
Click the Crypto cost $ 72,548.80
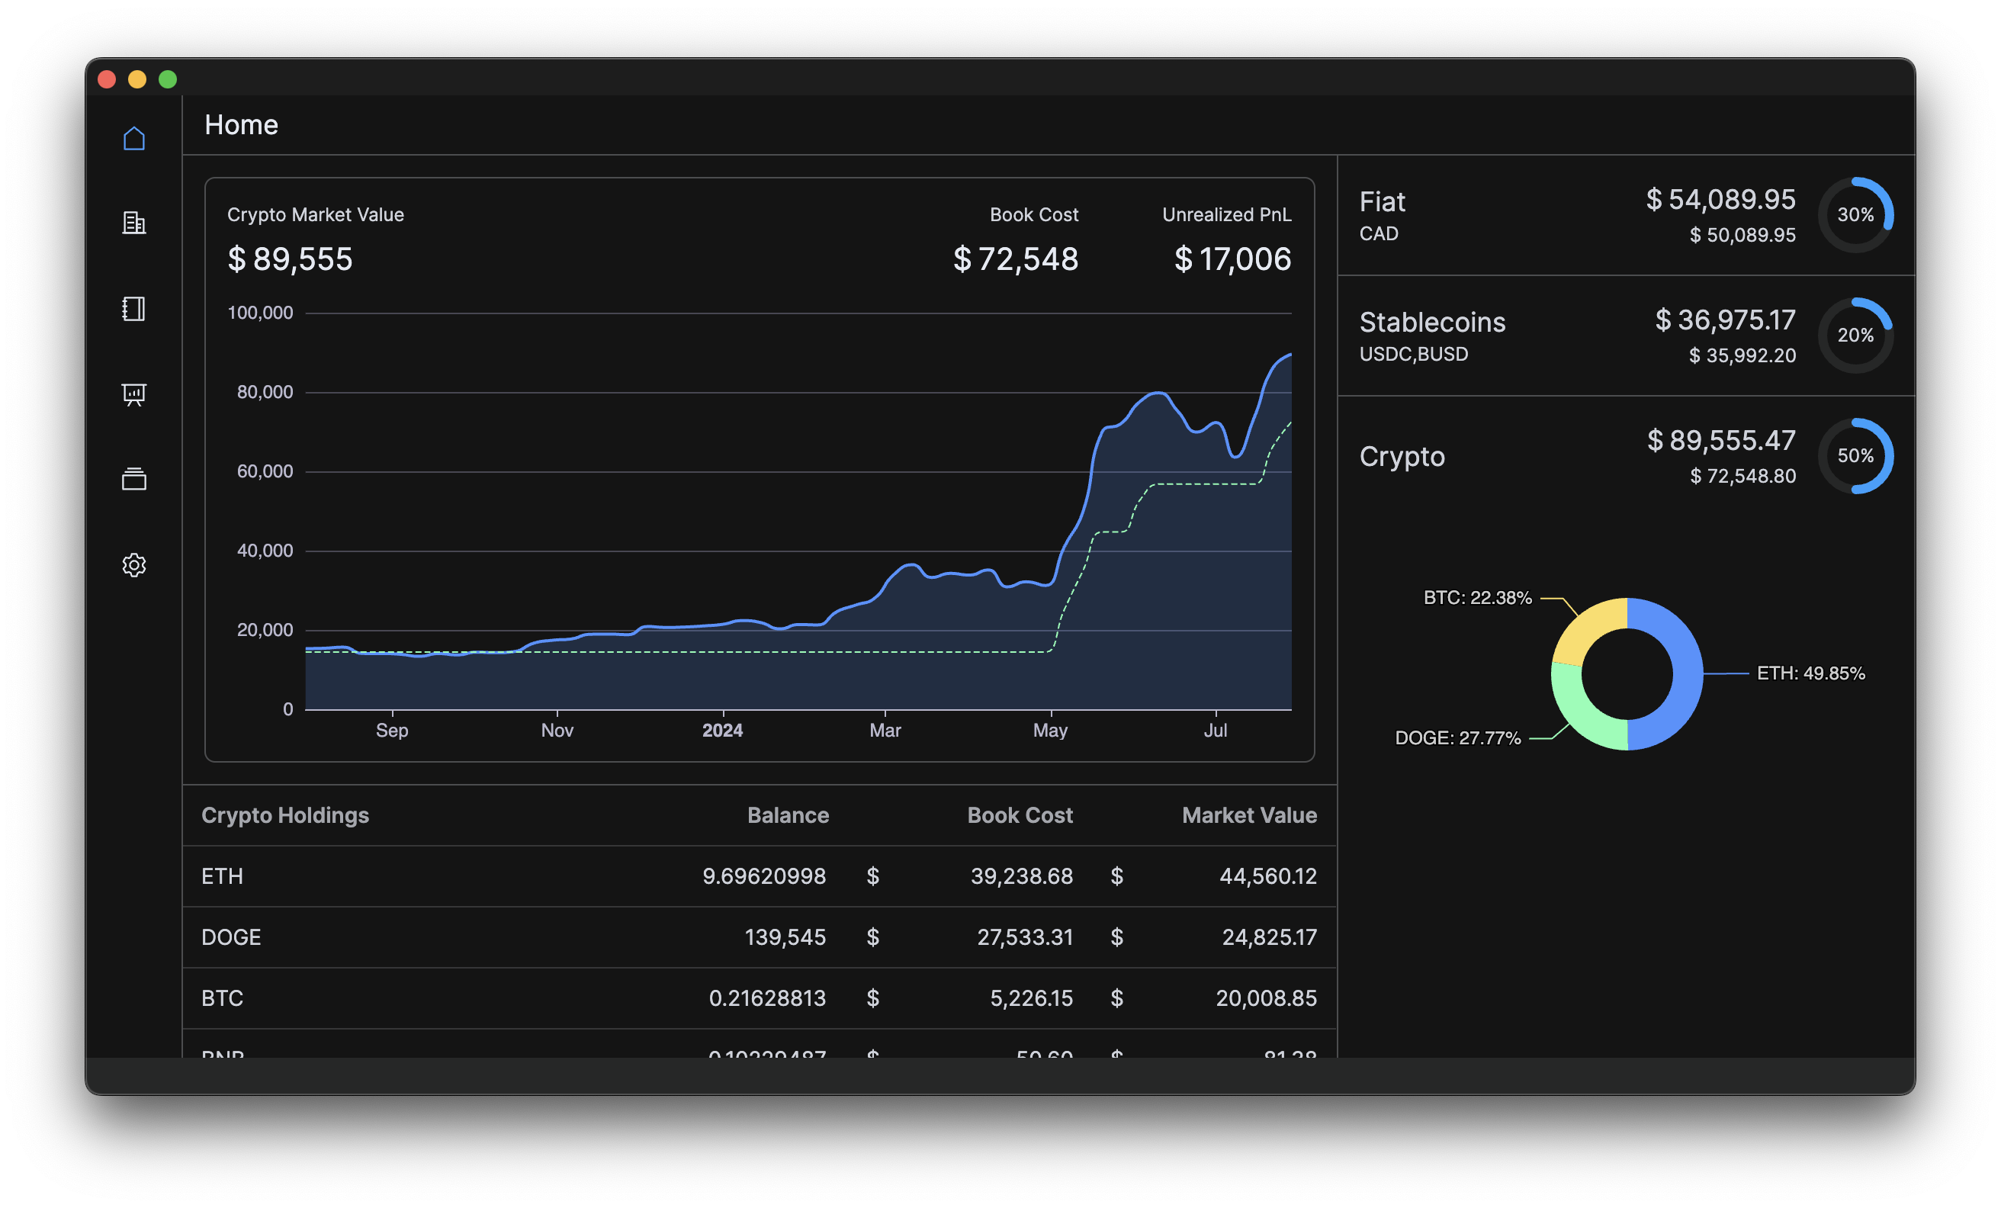[1742, 476]
